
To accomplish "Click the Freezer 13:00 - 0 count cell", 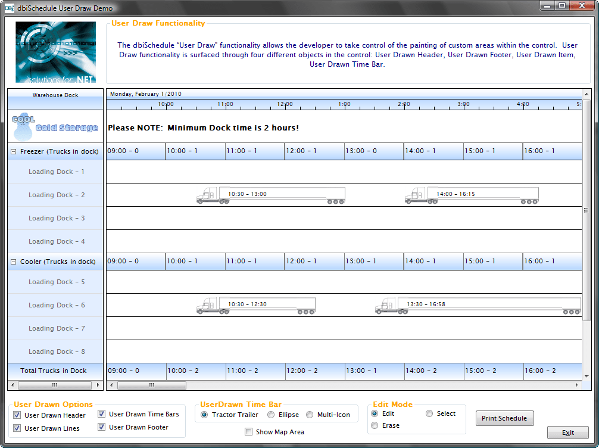I will (374, 151).
